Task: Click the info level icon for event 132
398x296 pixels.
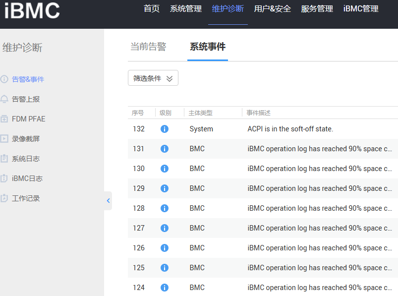Action: coord(164,128)
